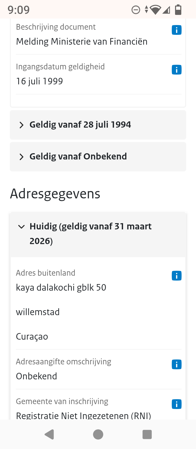Expand Geldig vanaf Onbekend section

pos(98,157)
